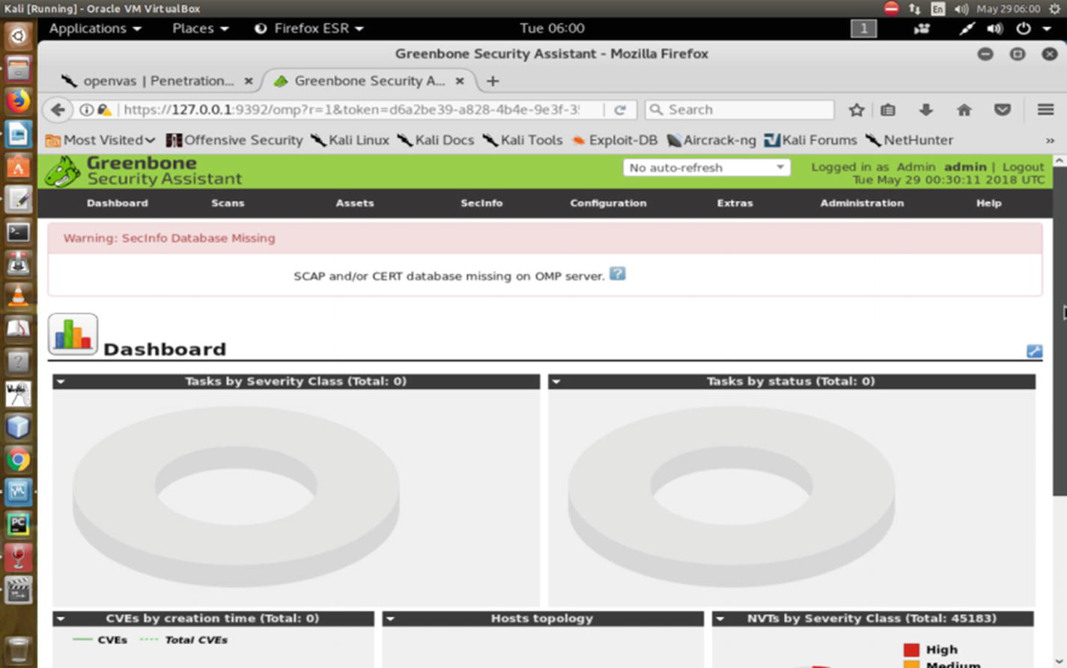Open VLC media player from the dock

point(19,297)
